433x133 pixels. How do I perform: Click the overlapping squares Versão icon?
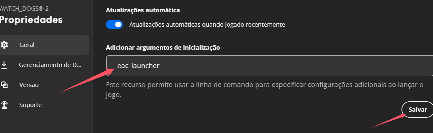coord(4,85)
